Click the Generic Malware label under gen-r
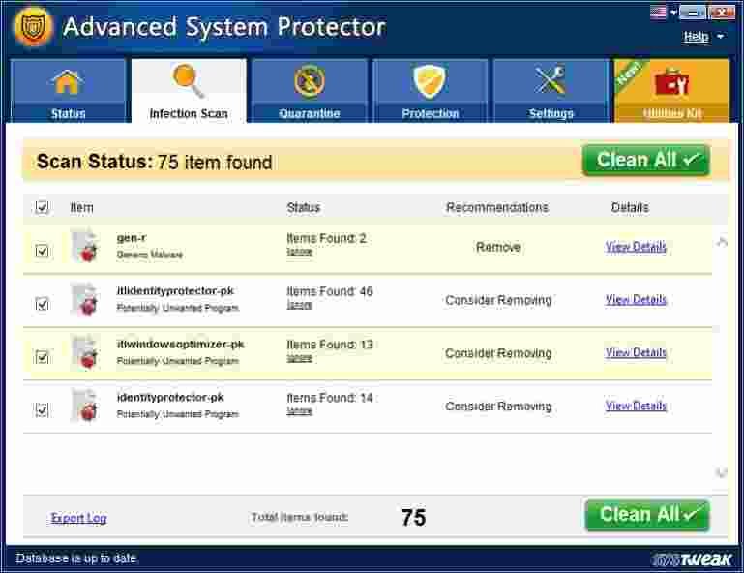Image resolution: width=744 pixels, height=573 pixels. [x=149, y=255]
